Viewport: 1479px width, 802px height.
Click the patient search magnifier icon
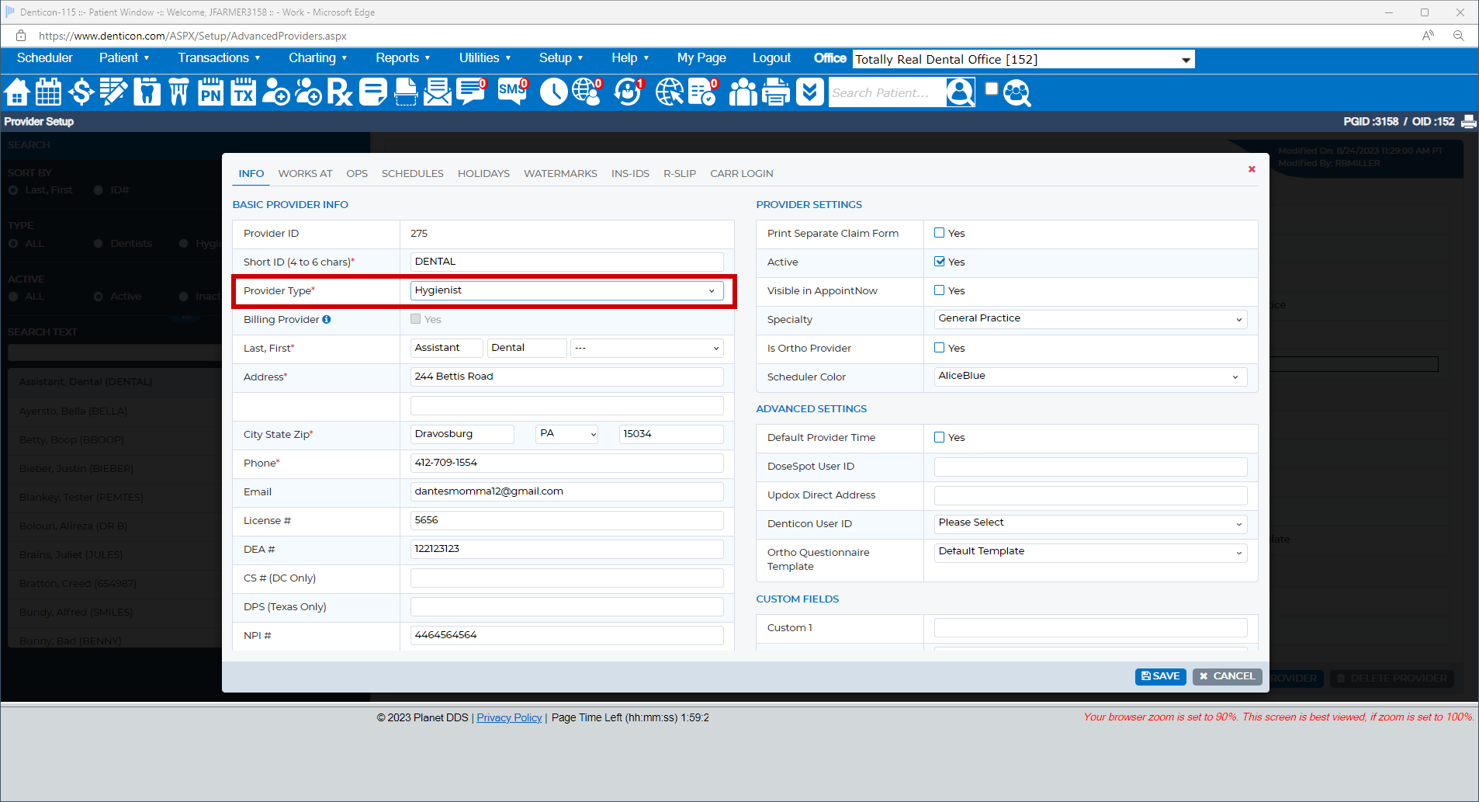pyautogui.click(x=961, y=92)
